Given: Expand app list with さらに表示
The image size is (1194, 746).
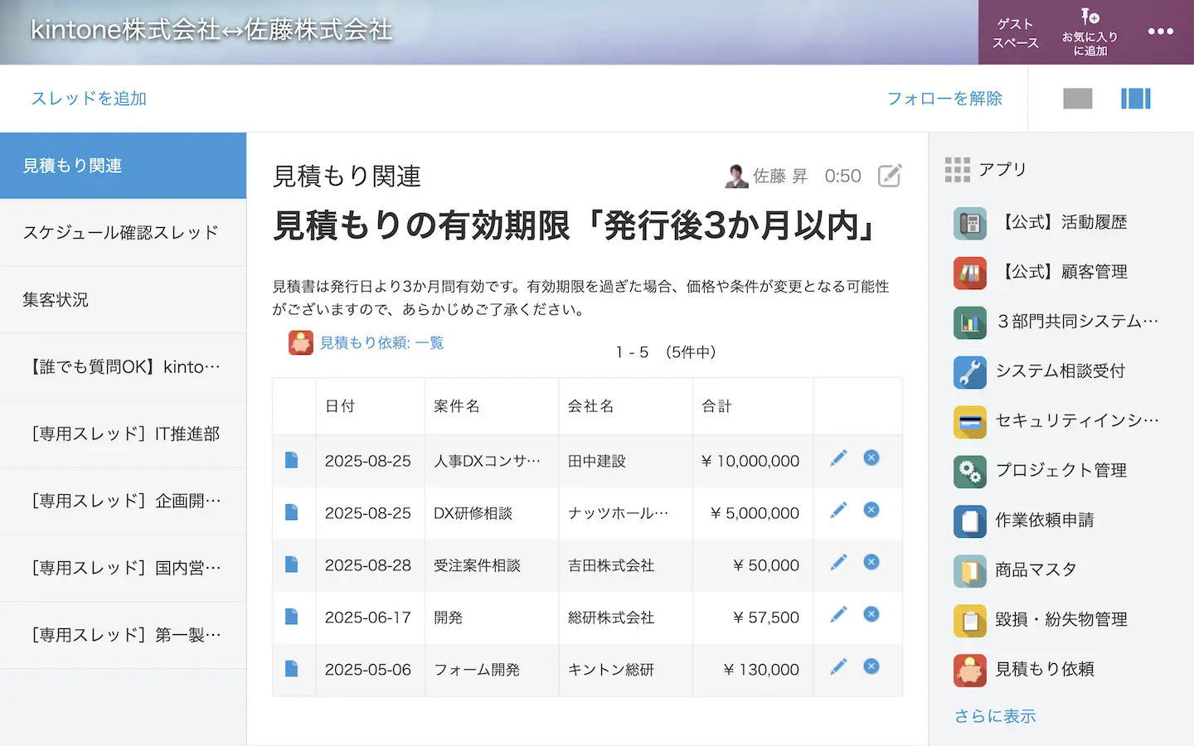Looking at the screenshot, I should click(x=995, y=716).
